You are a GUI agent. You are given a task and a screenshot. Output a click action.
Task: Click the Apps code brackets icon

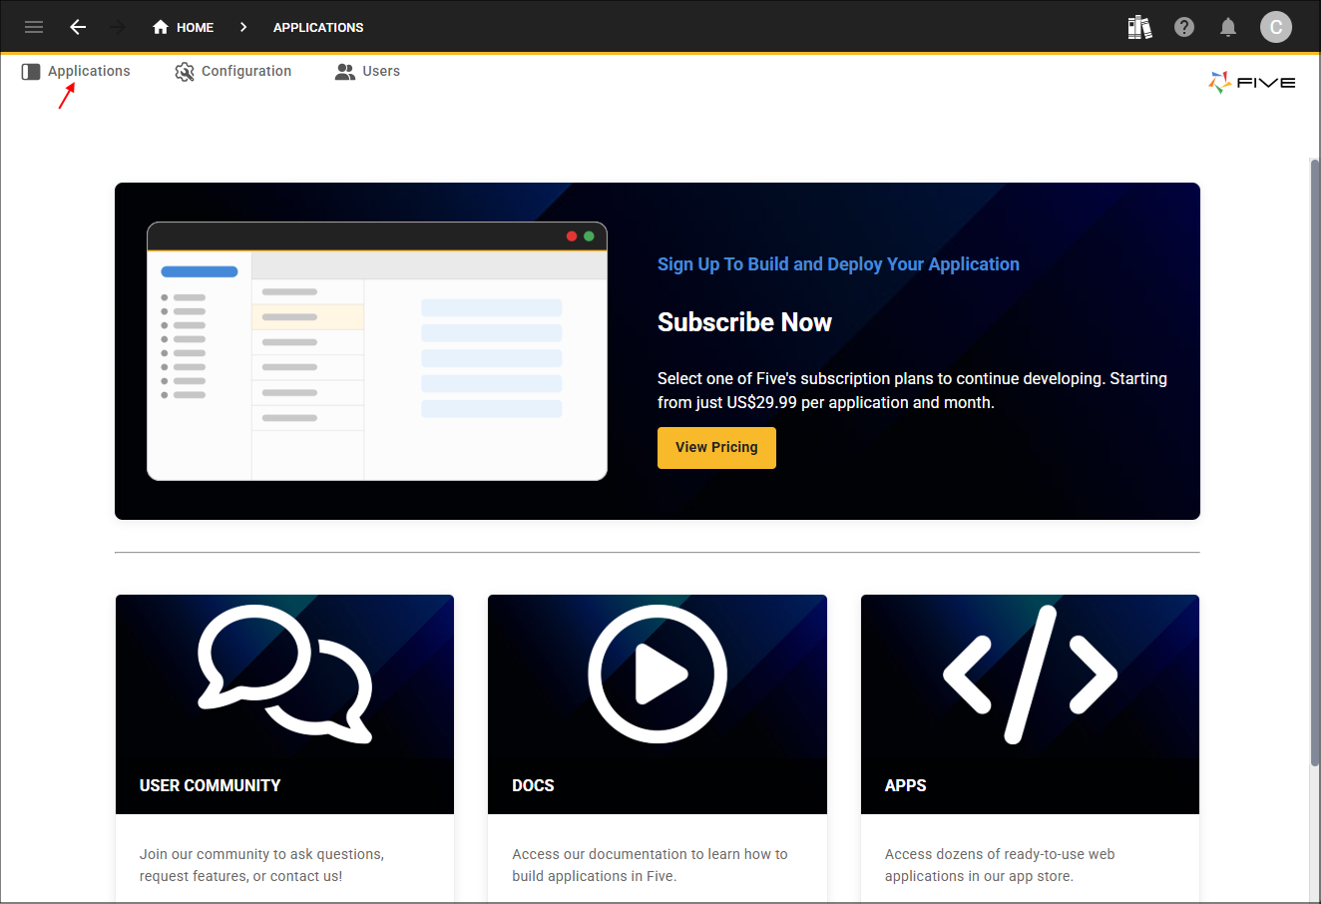(1031, 675)
